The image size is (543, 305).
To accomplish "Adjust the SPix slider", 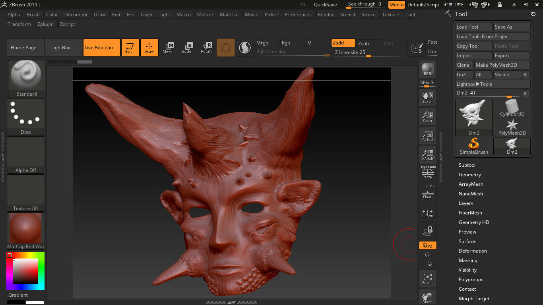I will click(x=428, y=83).
